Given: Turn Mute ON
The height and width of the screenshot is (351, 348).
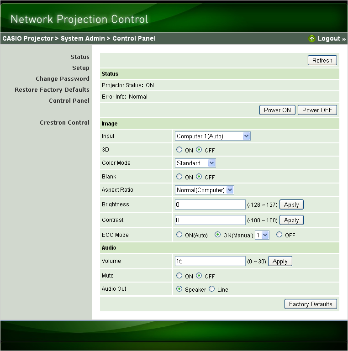Looking at the screenshot, I should (x=179, y=276).
